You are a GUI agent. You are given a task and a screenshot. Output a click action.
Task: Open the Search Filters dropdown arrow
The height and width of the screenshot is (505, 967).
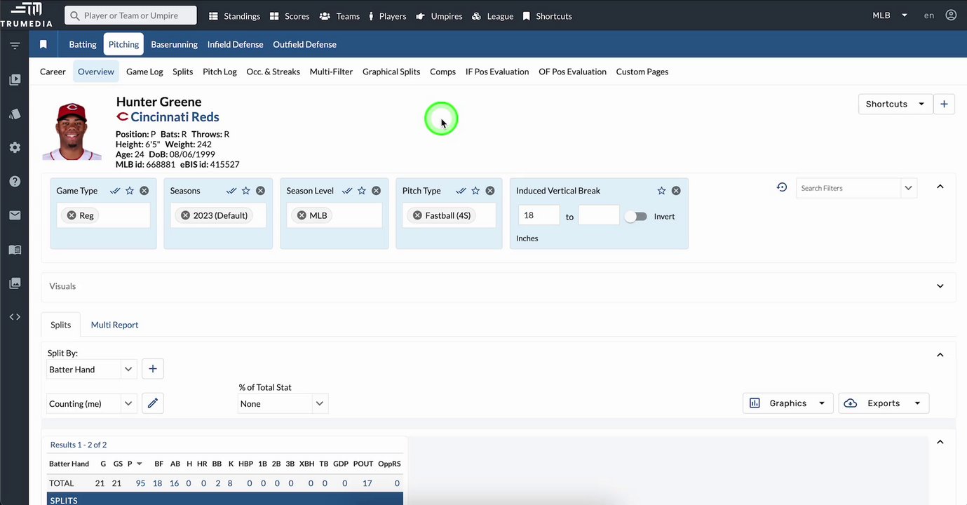pos(909,188)
